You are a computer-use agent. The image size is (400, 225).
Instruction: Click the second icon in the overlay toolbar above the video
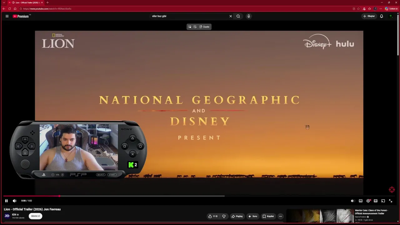click(x=195, y=27)
